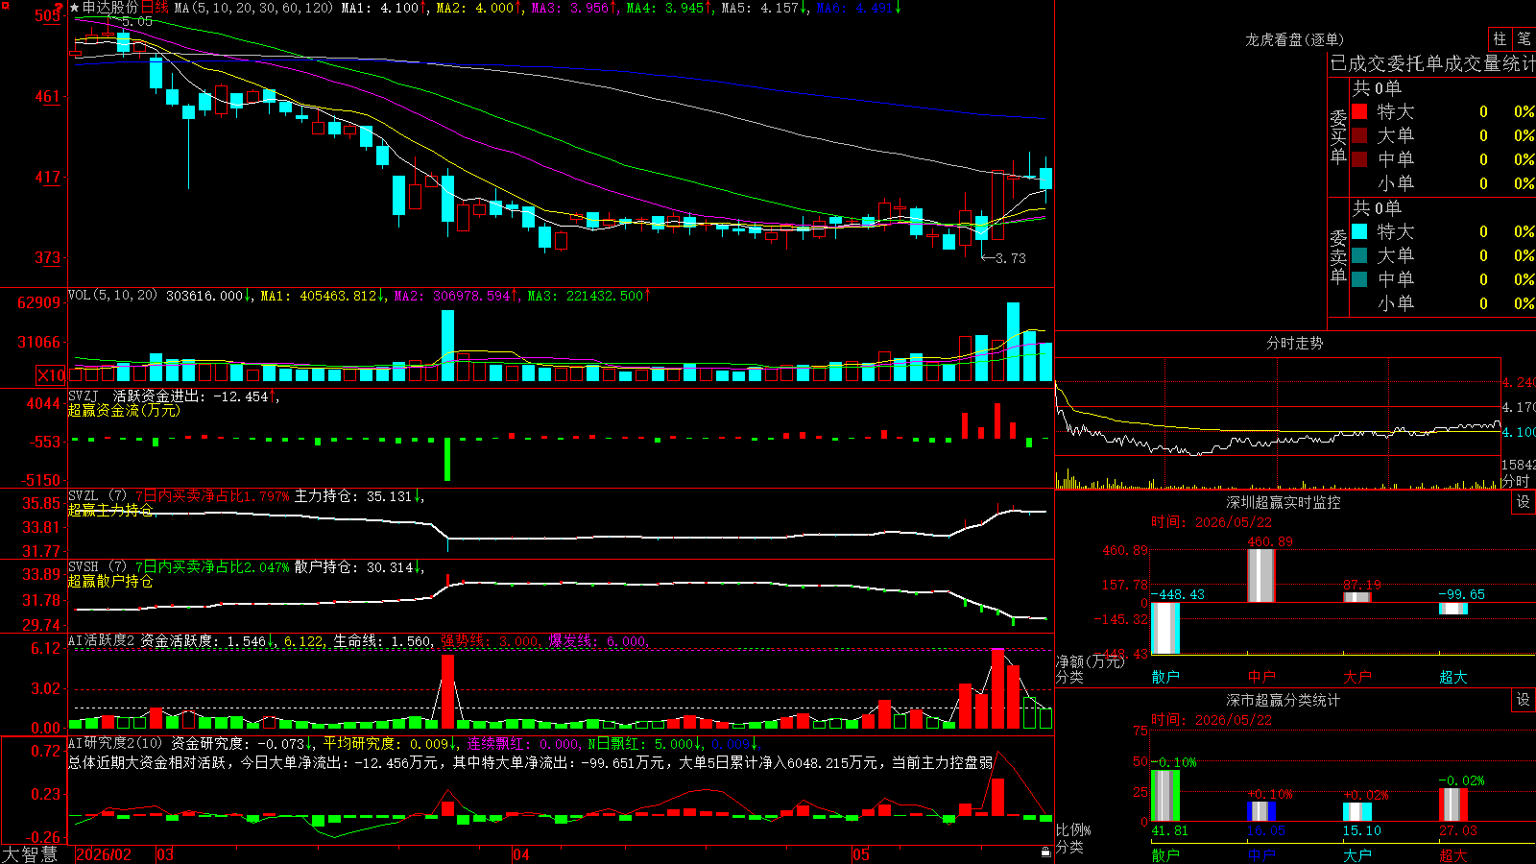Screen dimensions: 1536x864
Task: Click the 04 month marker on timeline
Action: coord(520,854)
